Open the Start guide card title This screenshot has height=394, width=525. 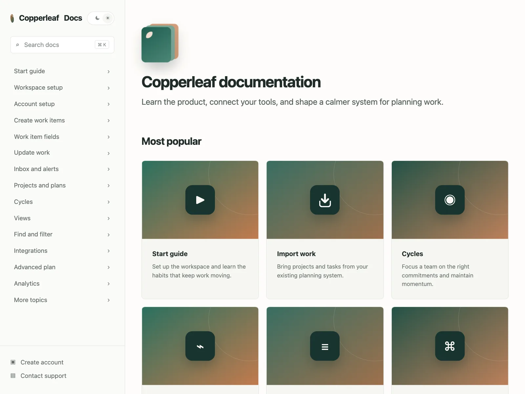(x=170, y=254)
